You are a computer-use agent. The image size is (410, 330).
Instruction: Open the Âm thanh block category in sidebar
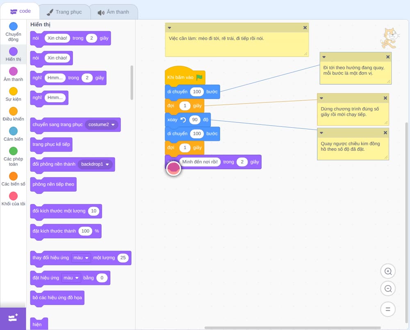[13, 75]
